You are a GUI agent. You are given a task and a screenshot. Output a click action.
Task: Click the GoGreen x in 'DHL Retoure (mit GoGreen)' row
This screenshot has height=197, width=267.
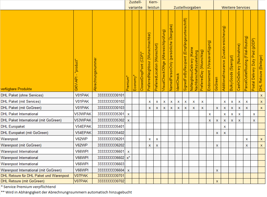click(217, 181)
